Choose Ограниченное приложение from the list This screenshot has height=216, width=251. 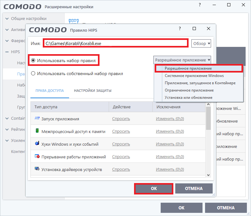pyautogui.click(x=199, y=90)
